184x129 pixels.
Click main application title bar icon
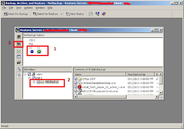click(x=3, y=3)
